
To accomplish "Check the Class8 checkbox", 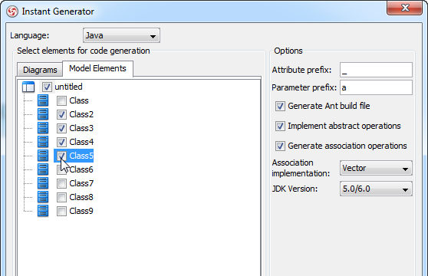I will point(61,197).
